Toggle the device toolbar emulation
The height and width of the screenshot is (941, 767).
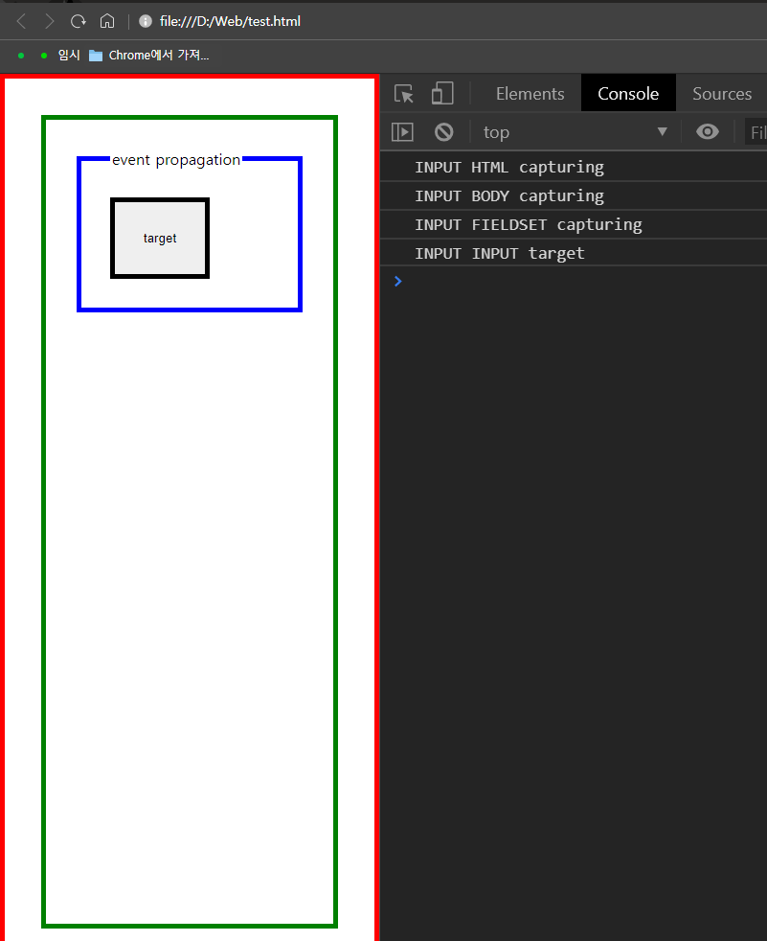pos(442,94)
